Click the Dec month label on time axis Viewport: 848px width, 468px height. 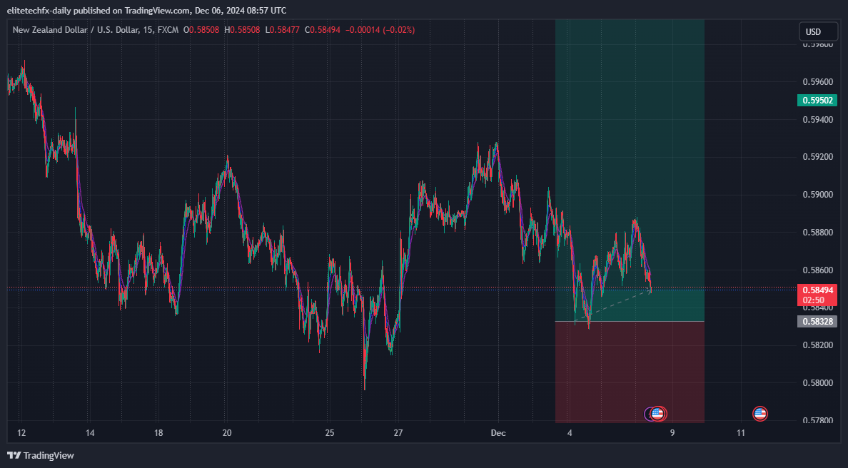[x=498, y=433]
